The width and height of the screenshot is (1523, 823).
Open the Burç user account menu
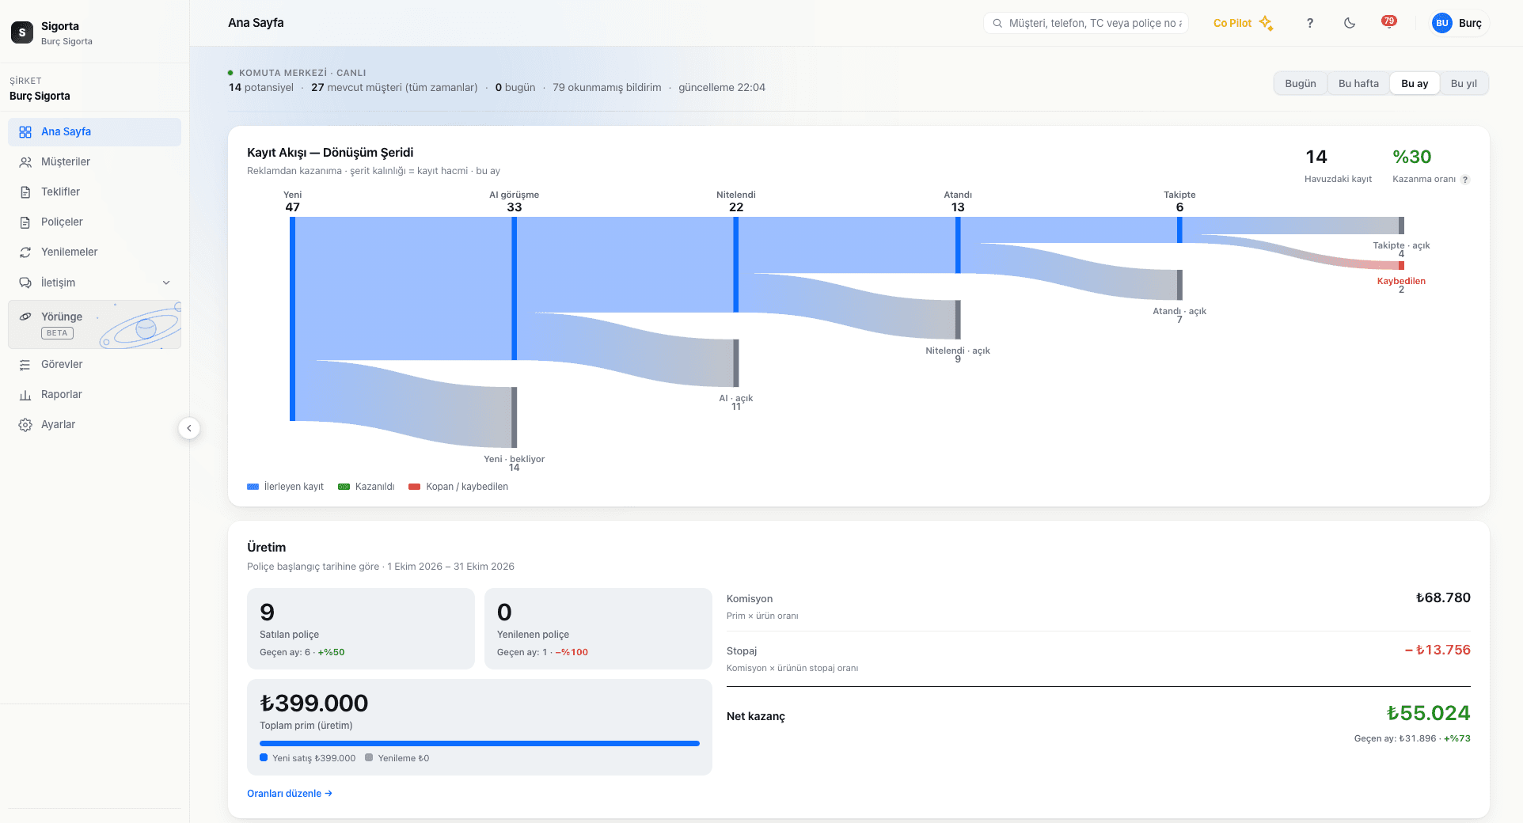1458,23
